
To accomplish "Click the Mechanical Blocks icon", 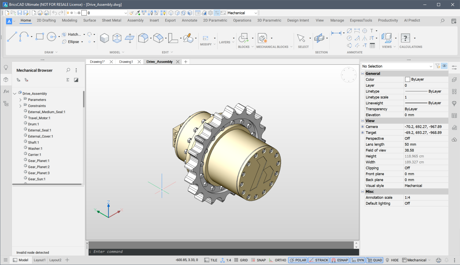I will tap(262, 38).
